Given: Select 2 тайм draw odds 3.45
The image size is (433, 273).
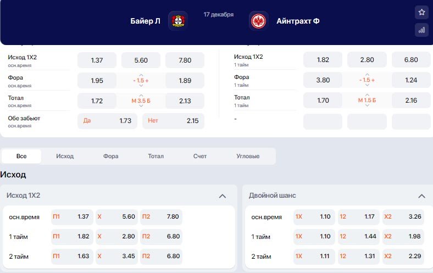Looking at the screenshot, I should pos(116,257).
